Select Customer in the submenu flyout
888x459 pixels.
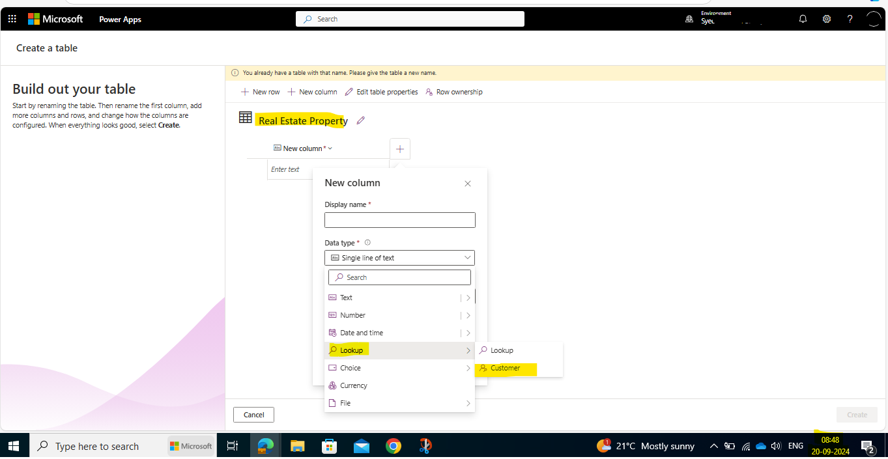(x=519, y=368)
